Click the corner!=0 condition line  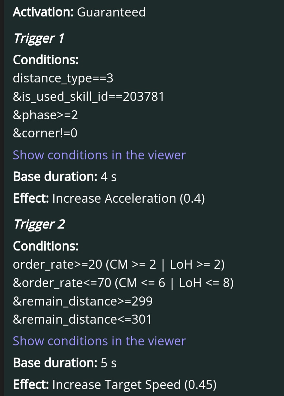(45, 133)
